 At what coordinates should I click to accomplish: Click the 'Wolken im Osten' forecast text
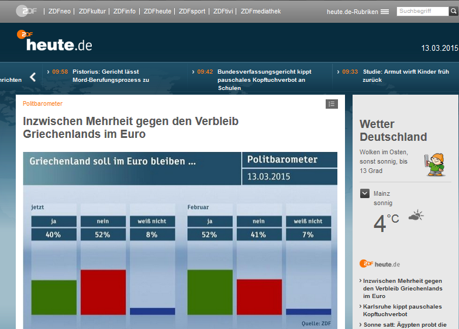point(384,161)
